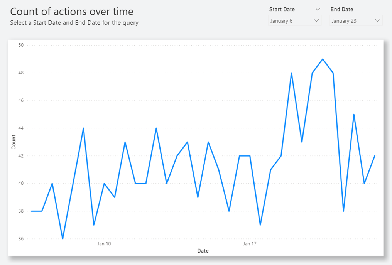The width and height of the screenshot is (392, 265).
Task: Select the lowest data point at 36
Action: tap(63, 239)
